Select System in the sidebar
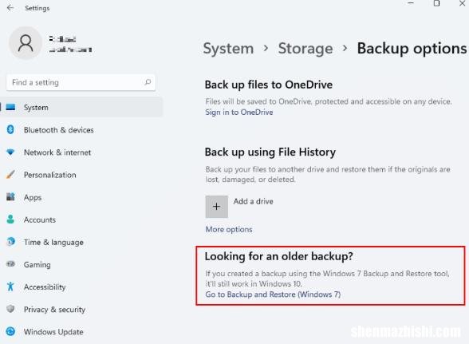This screenshot has height=344, width=469. pyautogui.click(x=81, y=107)
